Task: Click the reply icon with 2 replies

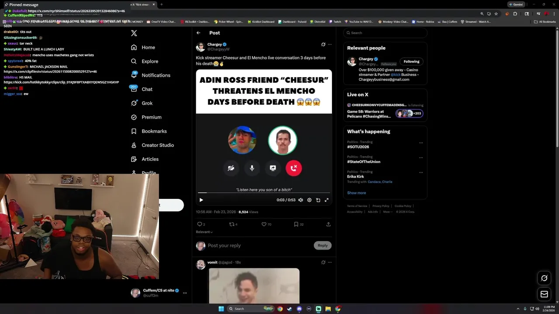Action: pyautogui.click(x=201, y=224)
